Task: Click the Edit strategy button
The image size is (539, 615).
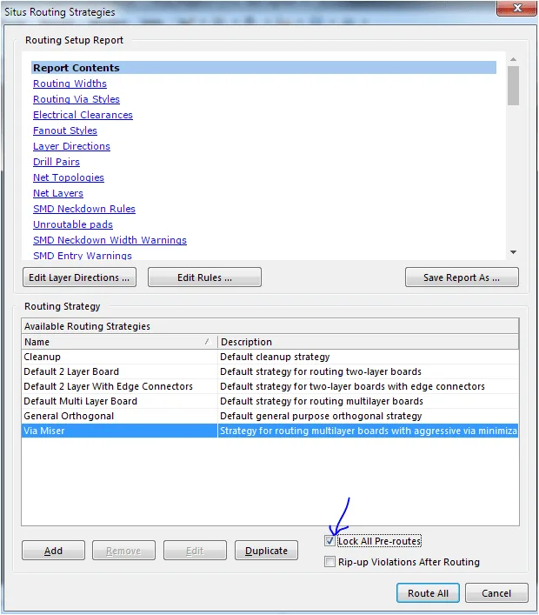Action: tap(195, 551)
